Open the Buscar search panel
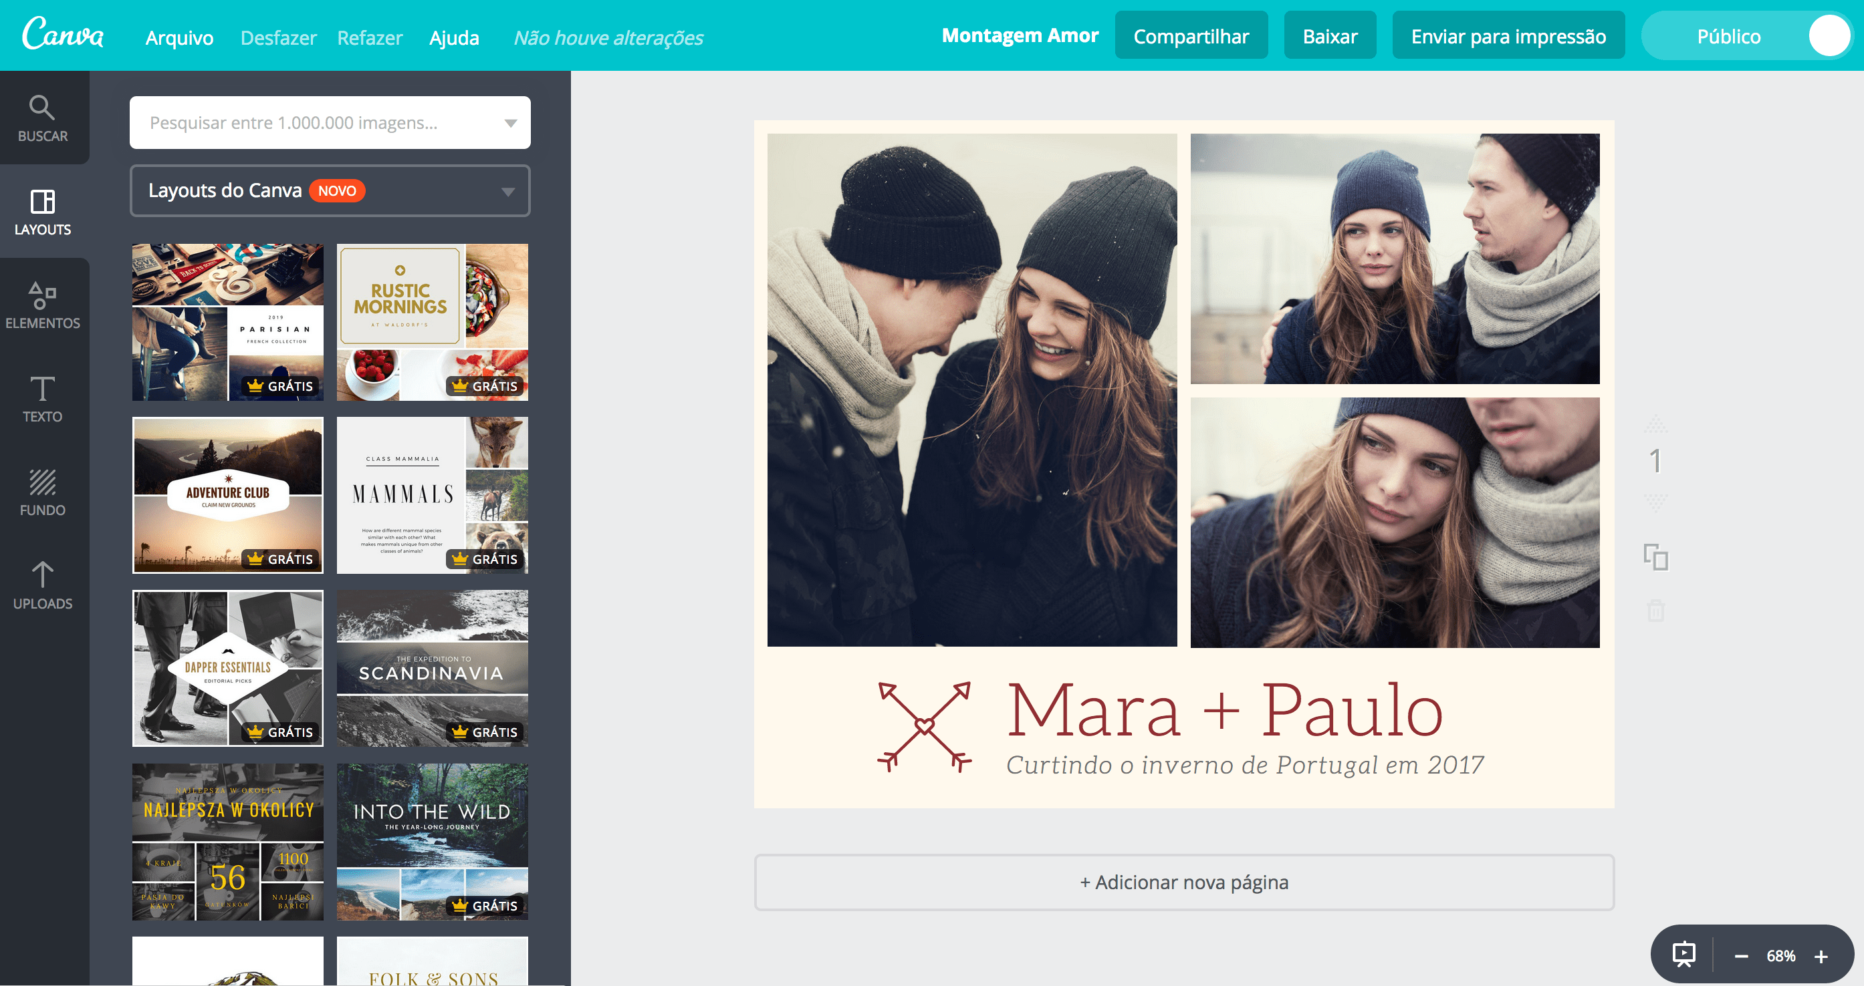Screen dimensions: 1864x986 click(43, 118)
